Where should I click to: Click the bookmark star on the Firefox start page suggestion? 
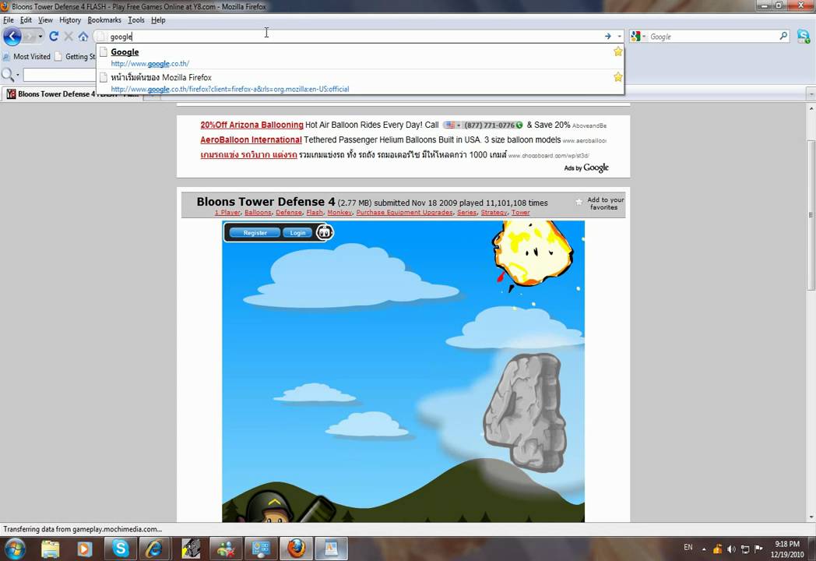click(617, 76)
